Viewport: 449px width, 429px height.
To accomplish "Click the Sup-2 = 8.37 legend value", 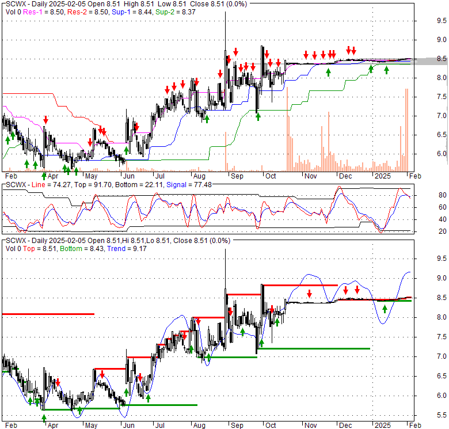I will pyautogui.click(x=175, y=12).
